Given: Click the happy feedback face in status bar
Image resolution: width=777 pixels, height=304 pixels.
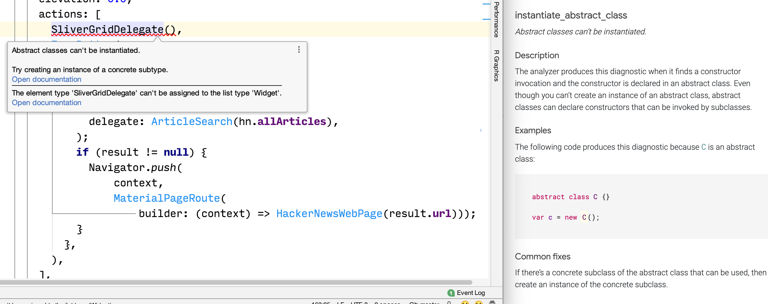Looking at the screenshot, I should (466, 303).
